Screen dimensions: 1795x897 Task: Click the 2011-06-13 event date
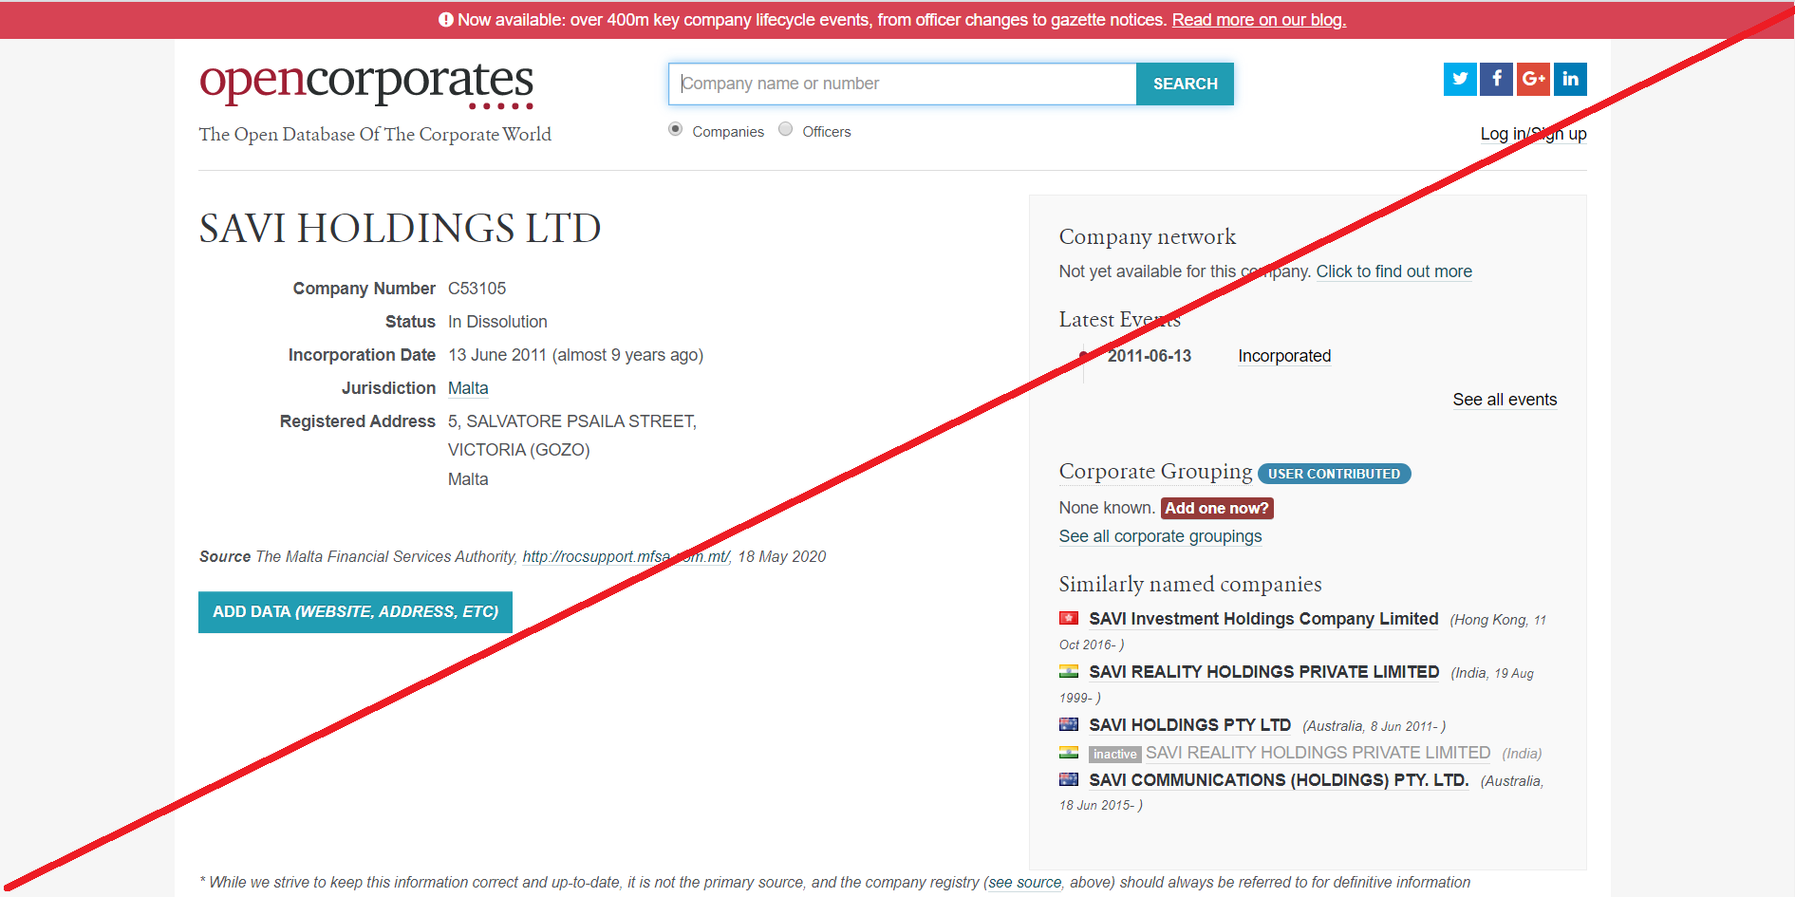pyautogui.click(x=1149, y=356)
